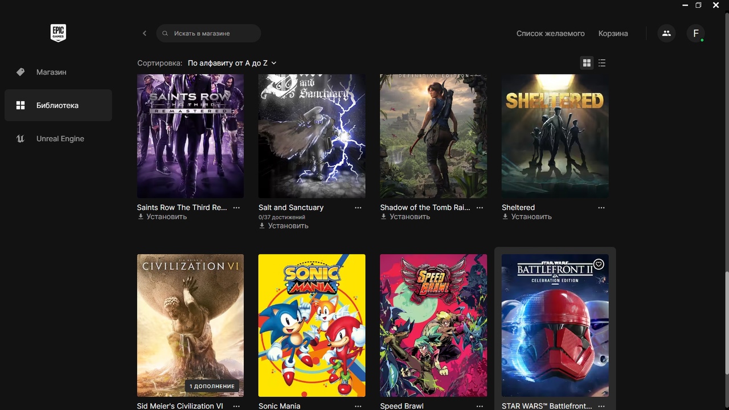The height and width of the screenshot is (410, 729).
Task: Open the Speed Brawl cover
Action: tap(433, 325)
